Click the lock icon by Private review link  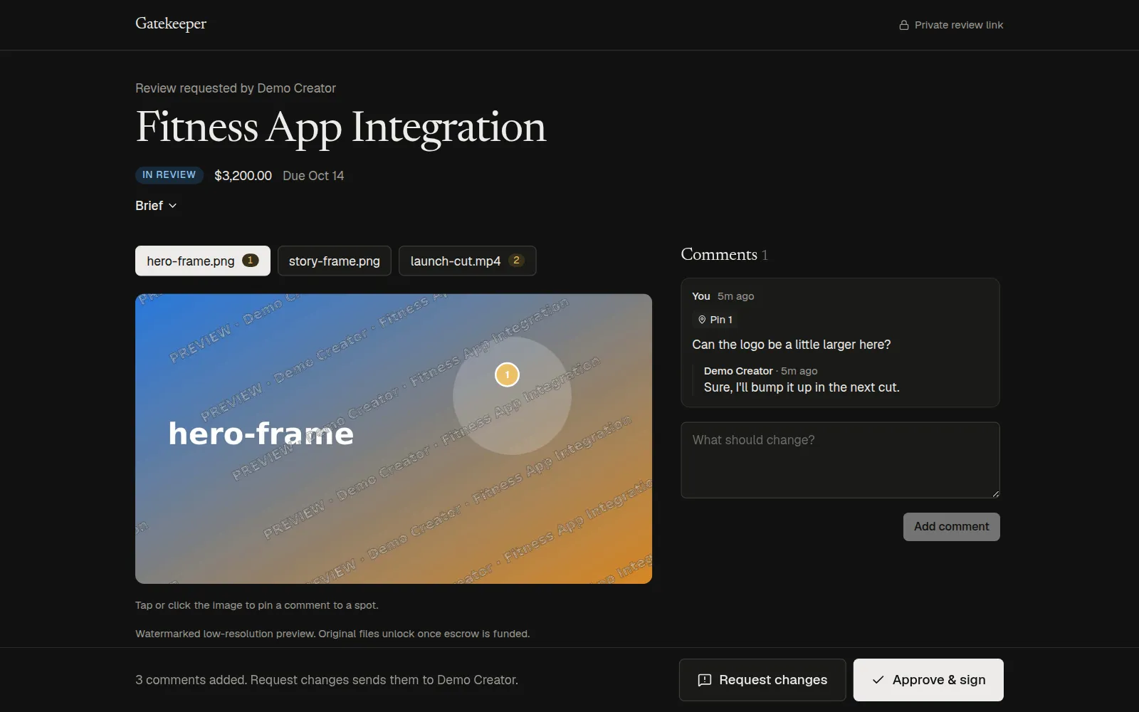tap(904, 25)
